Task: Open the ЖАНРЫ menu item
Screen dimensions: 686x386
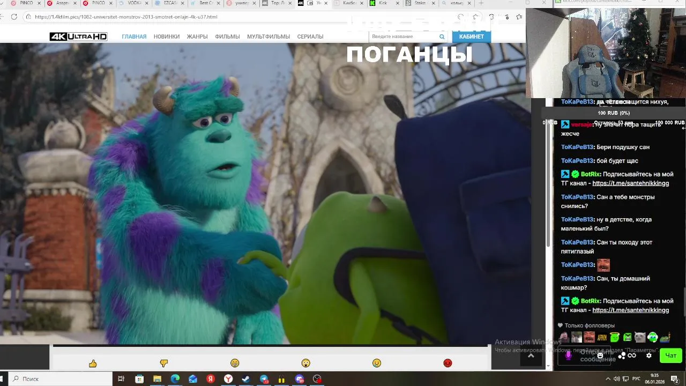Action: click(x=197, y=36)
